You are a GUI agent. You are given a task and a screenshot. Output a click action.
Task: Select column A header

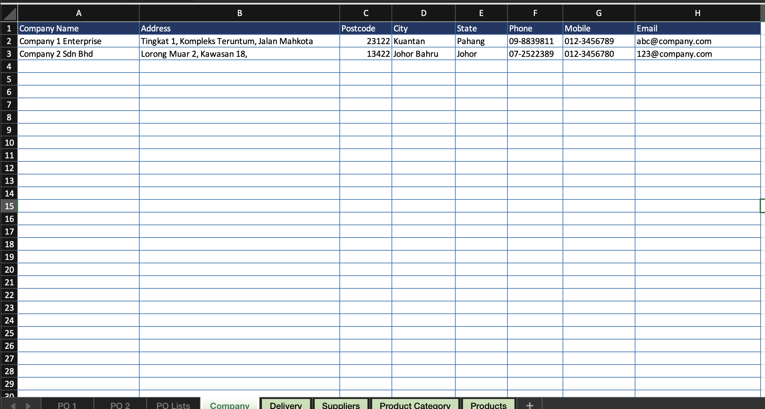pyautogui.click(x=79, y=13)
